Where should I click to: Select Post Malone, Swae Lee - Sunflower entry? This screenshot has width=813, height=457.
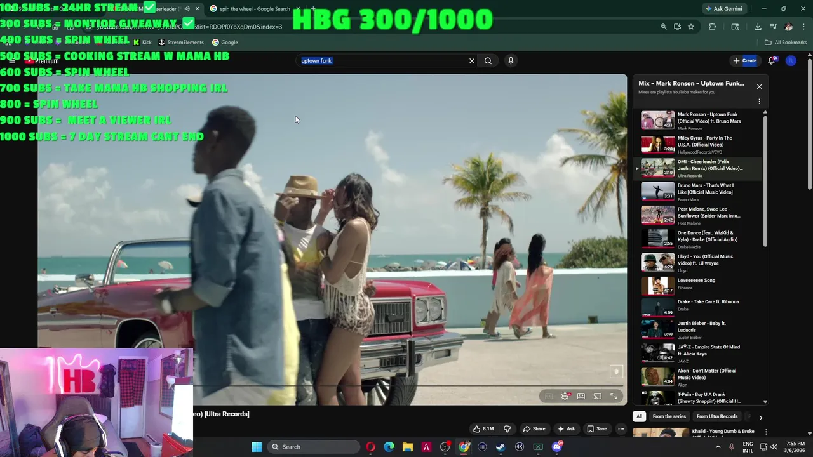click(699, 216)
